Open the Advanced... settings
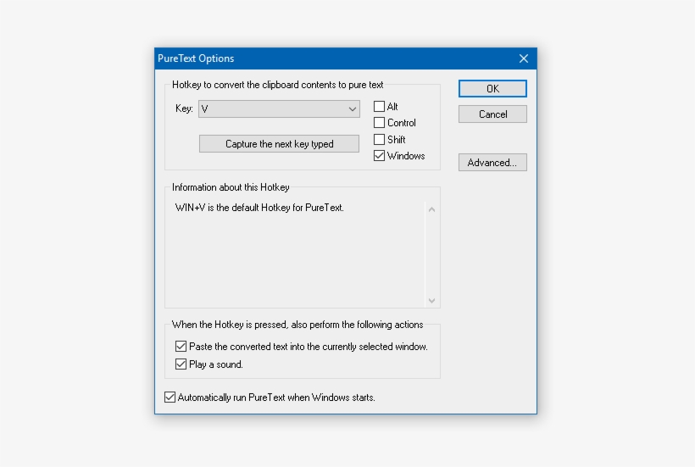 tap(492, 163)
